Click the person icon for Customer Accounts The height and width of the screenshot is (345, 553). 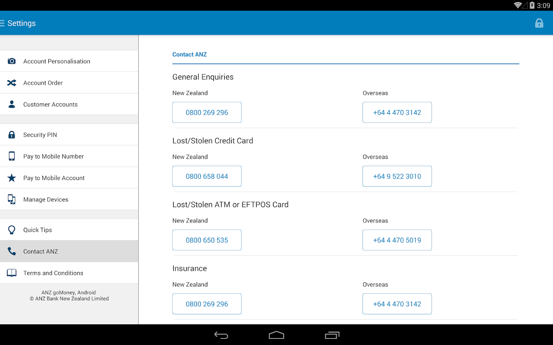point(12,104)
